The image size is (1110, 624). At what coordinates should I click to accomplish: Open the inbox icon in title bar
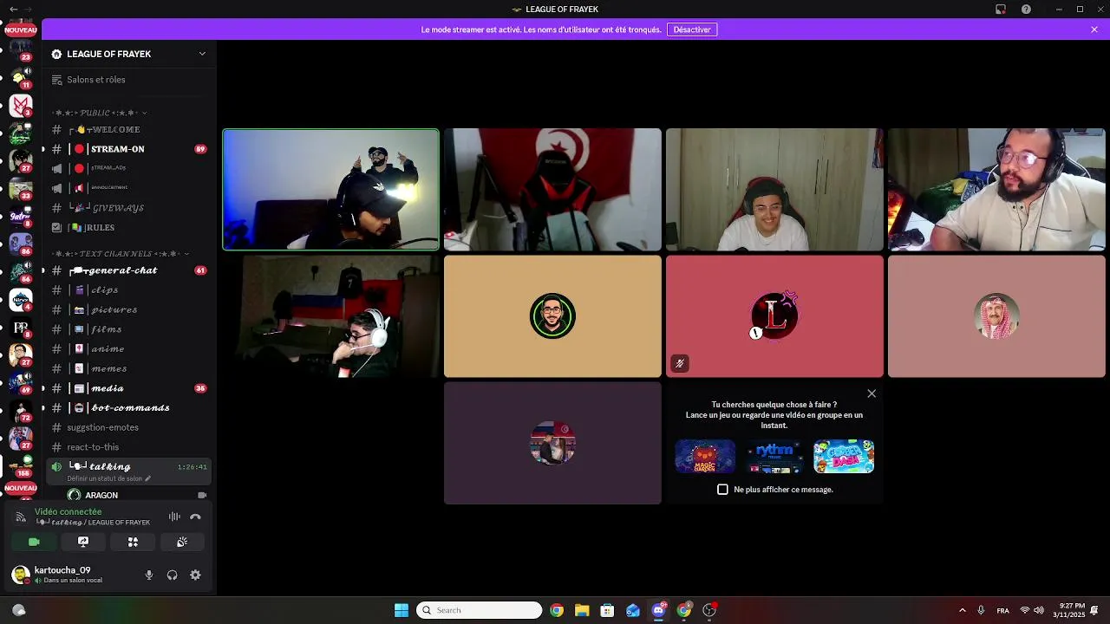(1001, 10)
